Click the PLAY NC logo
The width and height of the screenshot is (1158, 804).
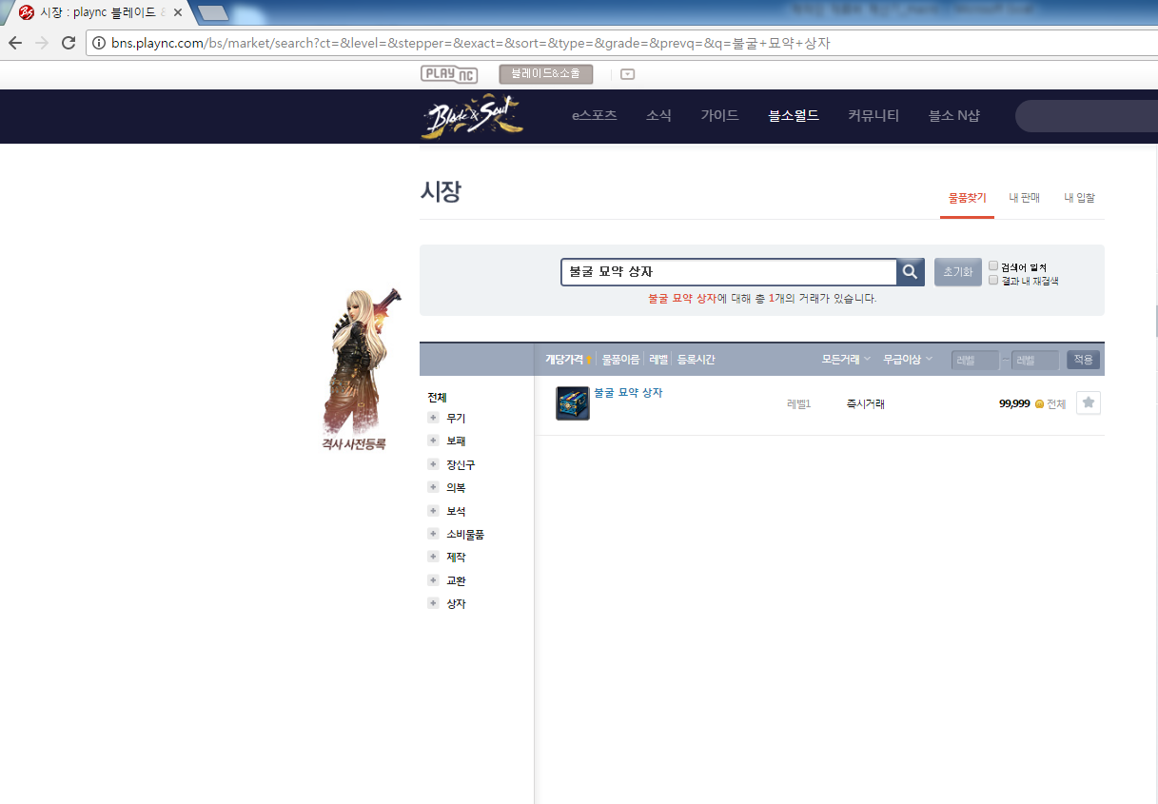pos(449,74)
